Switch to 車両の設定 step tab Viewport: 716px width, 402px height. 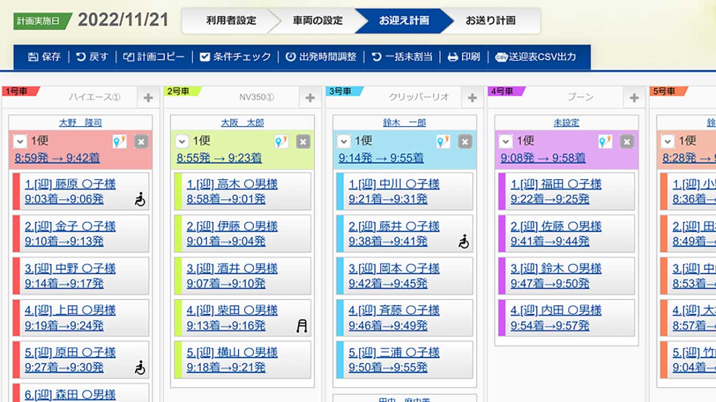317,21
